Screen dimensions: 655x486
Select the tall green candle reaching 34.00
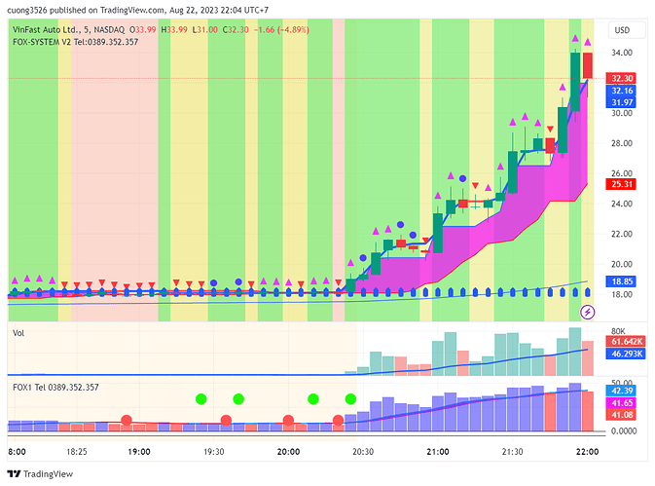tap(575, 82)
